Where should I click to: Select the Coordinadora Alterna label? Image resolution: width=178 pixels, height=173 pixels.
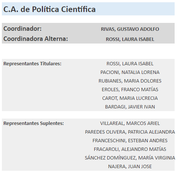pyautogui.click(x=36, y=39)
